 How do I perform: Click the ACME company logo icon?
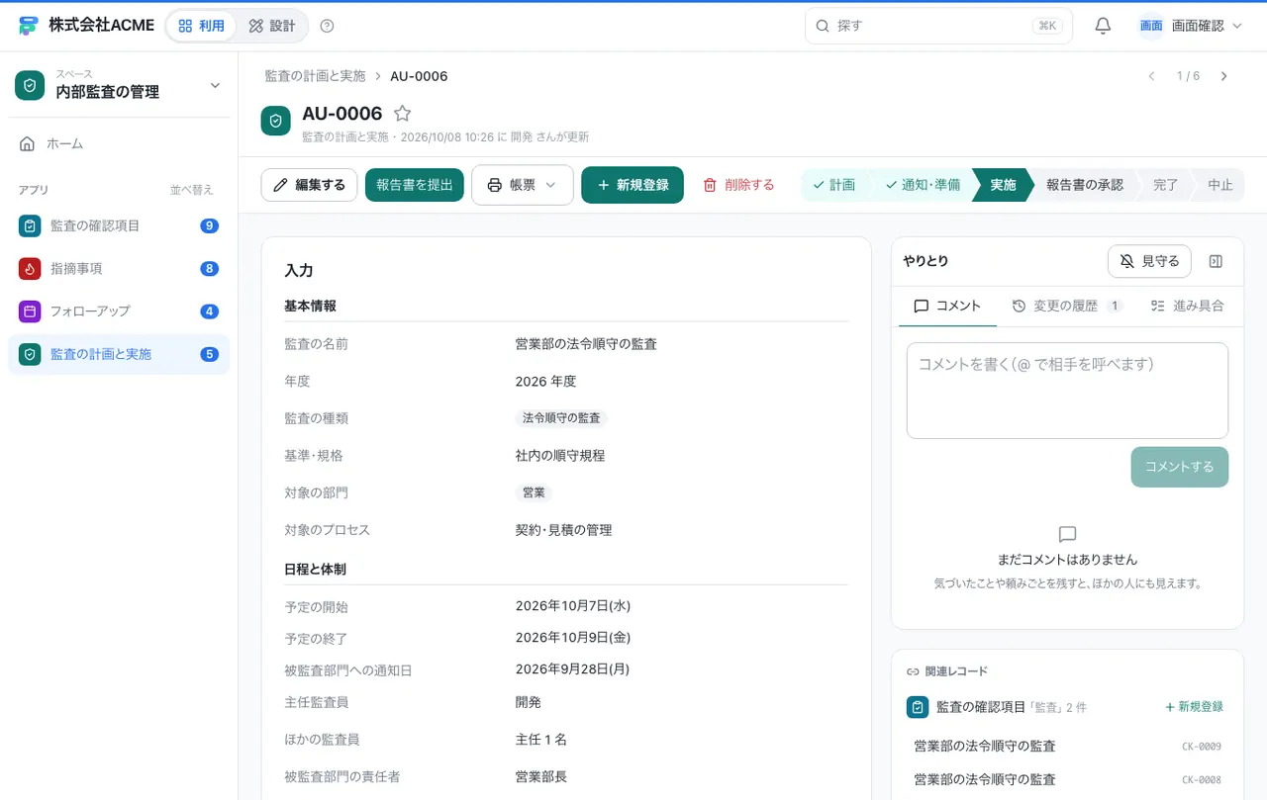coord(28,26)
